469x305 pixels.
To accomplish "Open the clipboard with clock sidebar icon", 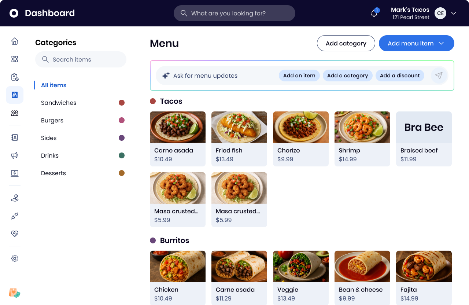I will pos(15,77).
